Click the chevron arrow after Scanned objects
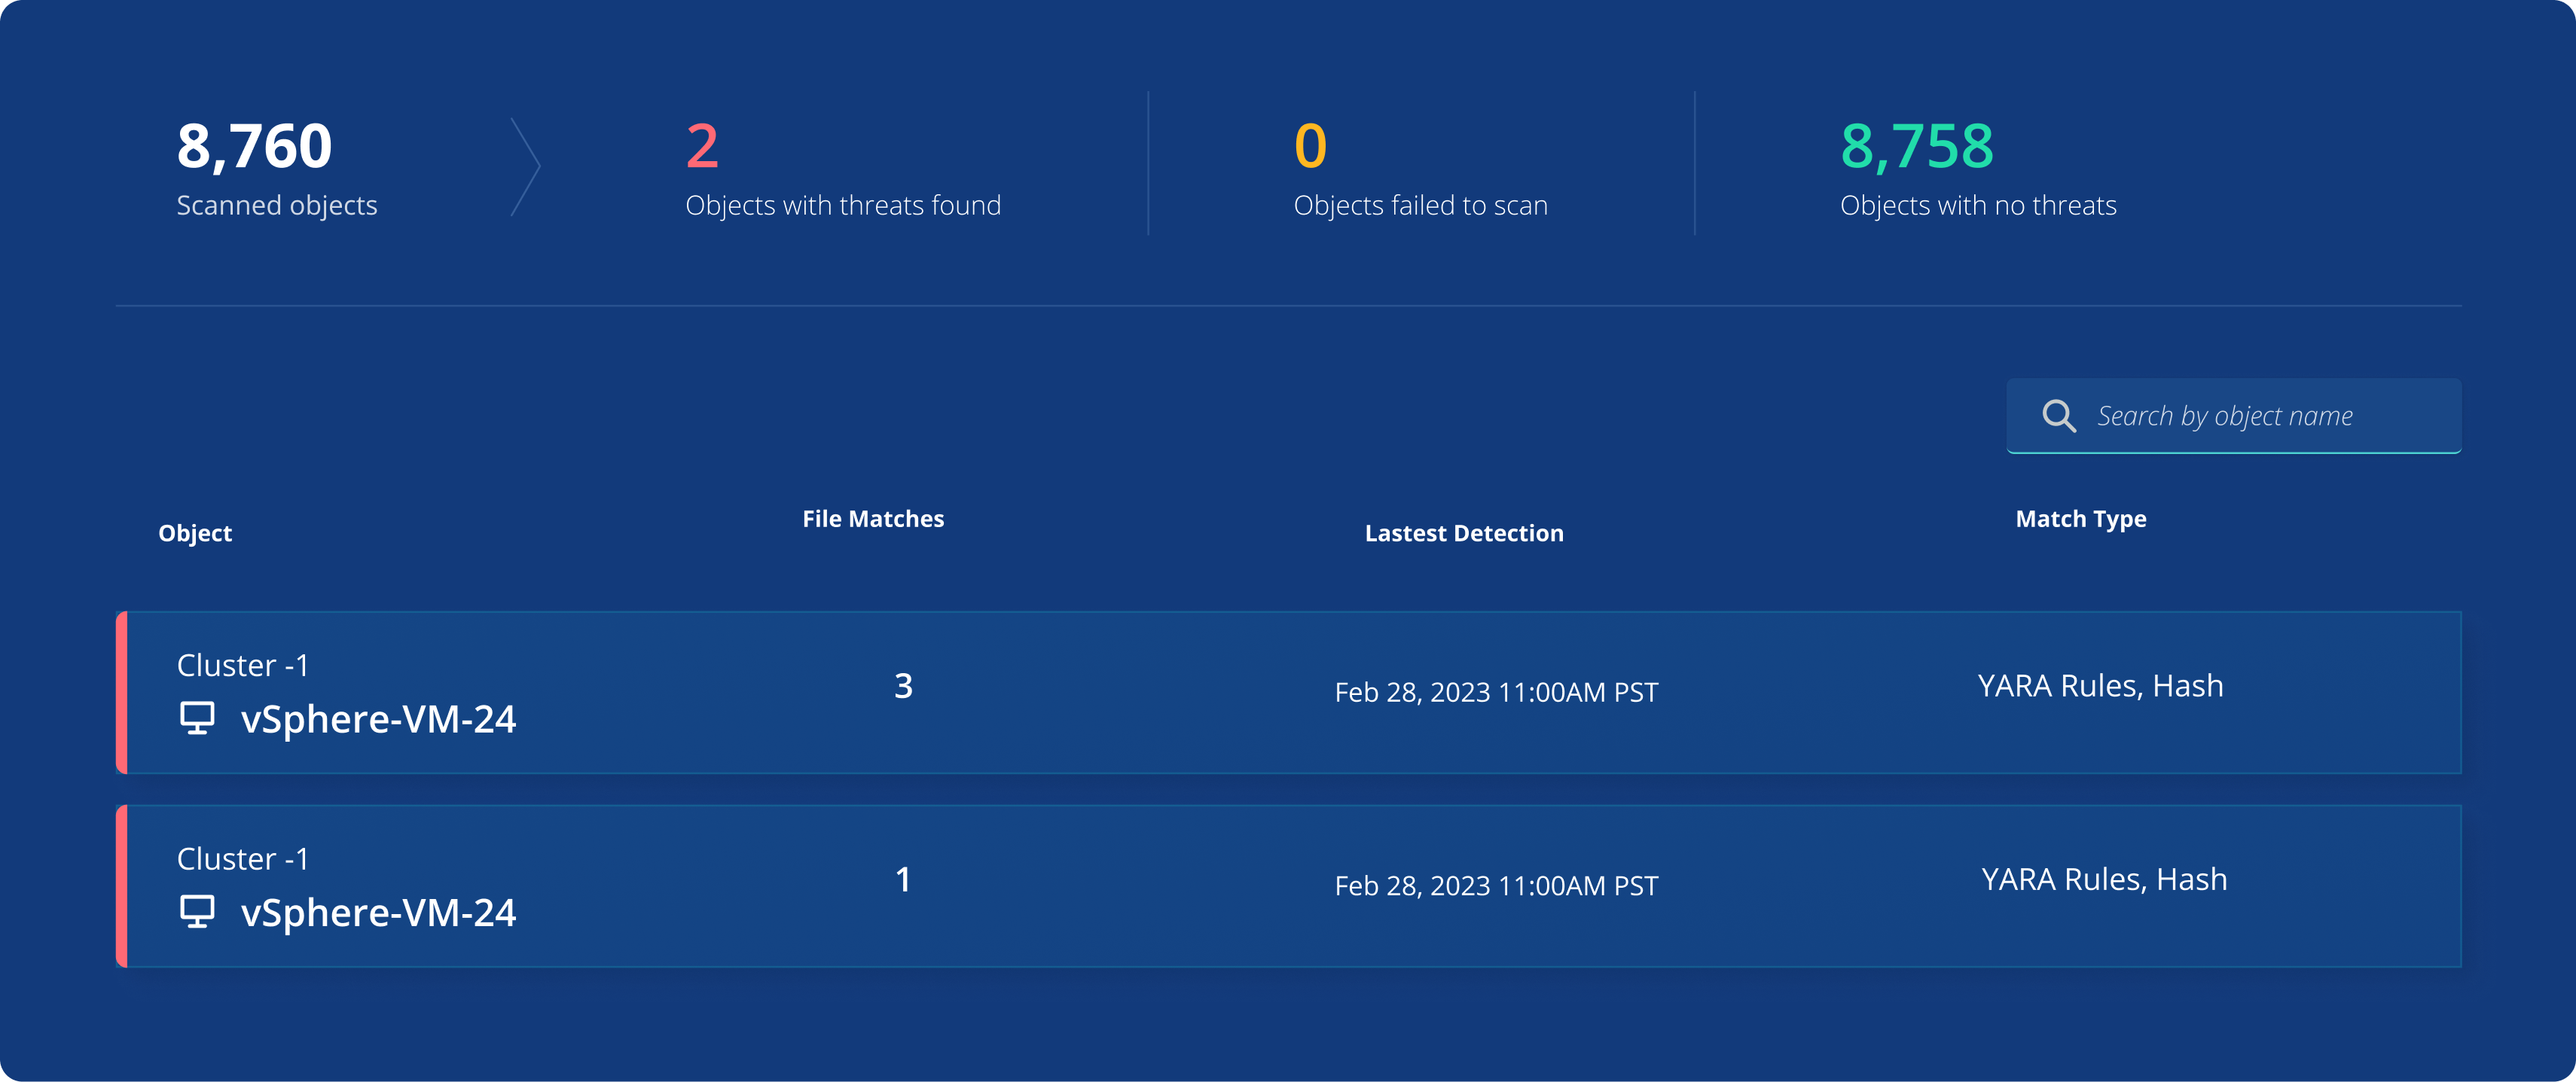2576x1082 pixels. [525, 167]
